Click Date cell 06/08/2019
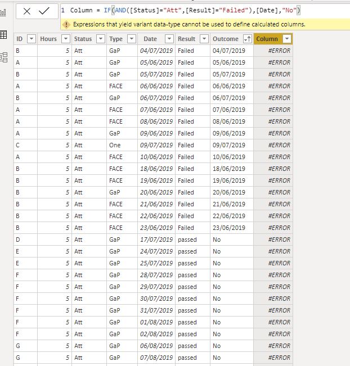Viewport: 350px width, 366px height. click(156, 346)
